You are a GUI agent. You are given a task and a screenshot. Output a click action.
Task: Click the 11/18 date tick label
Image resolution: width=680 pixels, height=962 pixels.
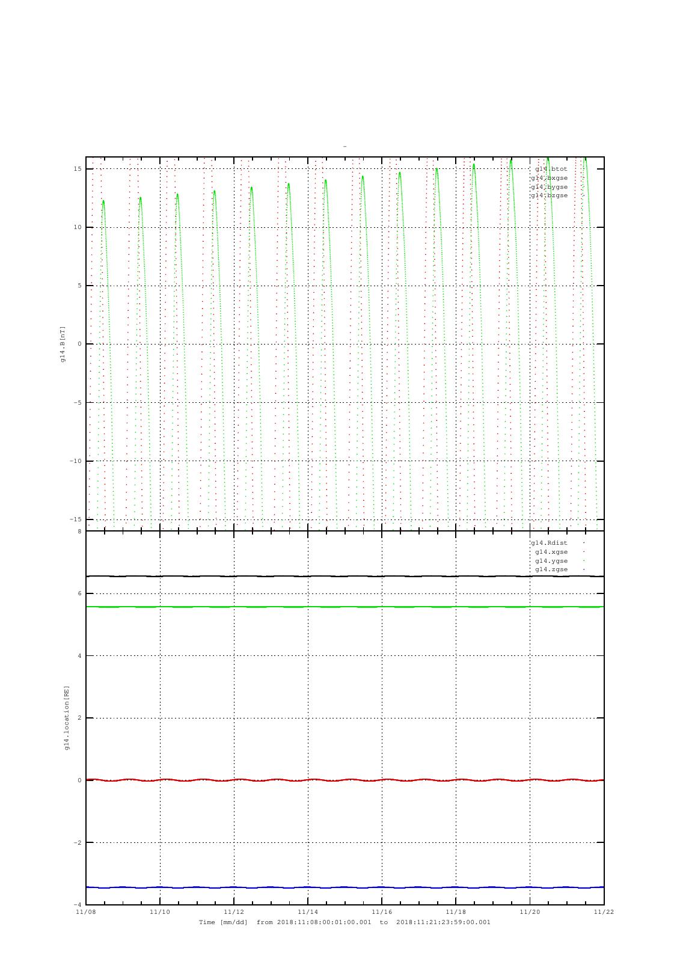tap(456, 911)
